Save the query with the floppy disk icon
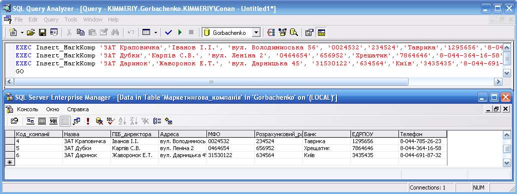 (x=42, y=32)
